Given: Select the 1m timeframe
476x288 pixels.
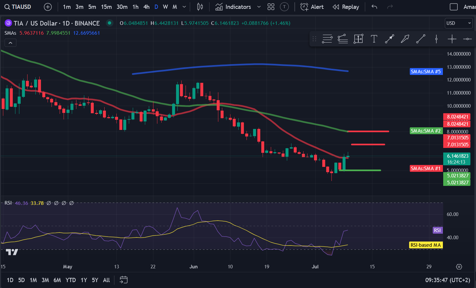Looking at the screenshot, I should 67,7.
